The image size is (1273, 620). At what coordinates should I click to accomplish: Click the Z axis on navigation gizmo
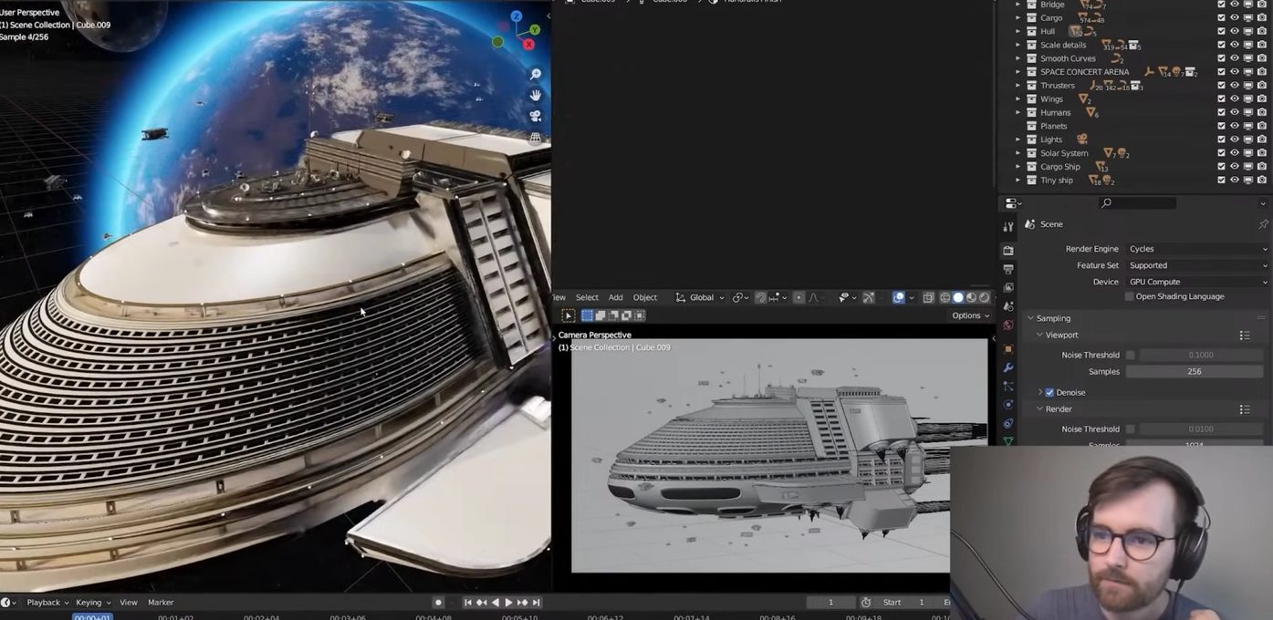517,16
